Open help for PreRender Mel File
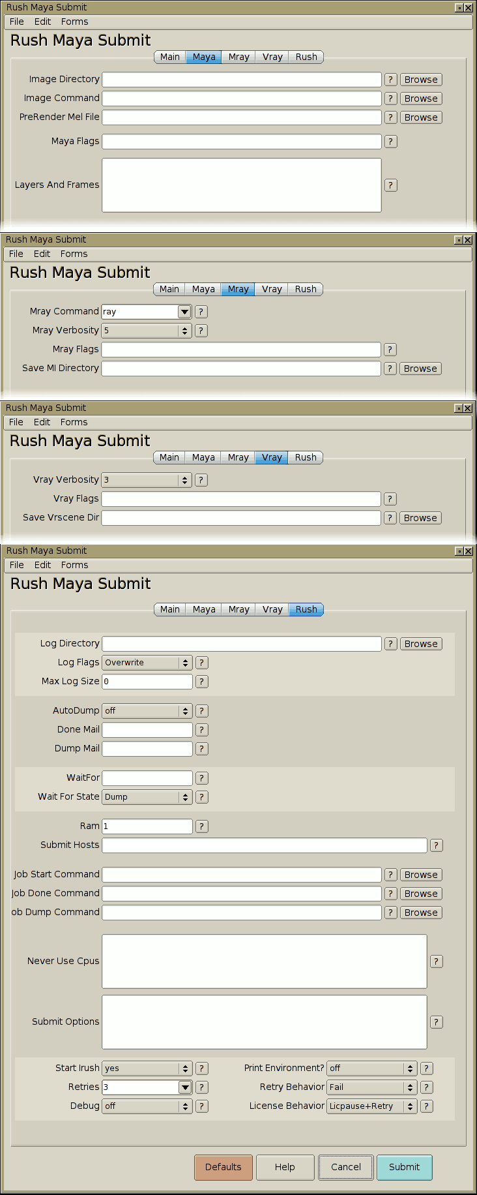The width and height of the screenshot is (477, 1195). (x=390, y=117)
